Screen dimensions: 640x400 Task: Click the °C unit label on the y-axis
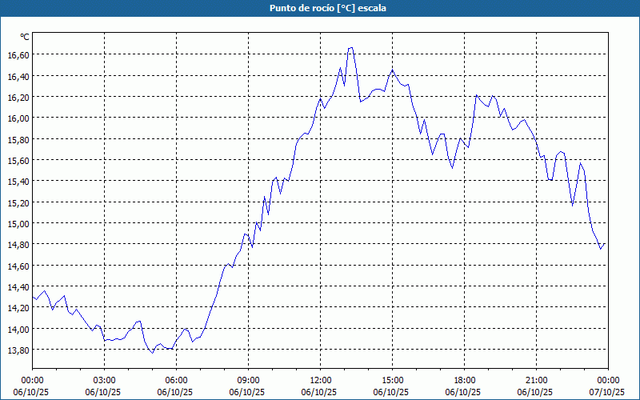pos(24,37)
